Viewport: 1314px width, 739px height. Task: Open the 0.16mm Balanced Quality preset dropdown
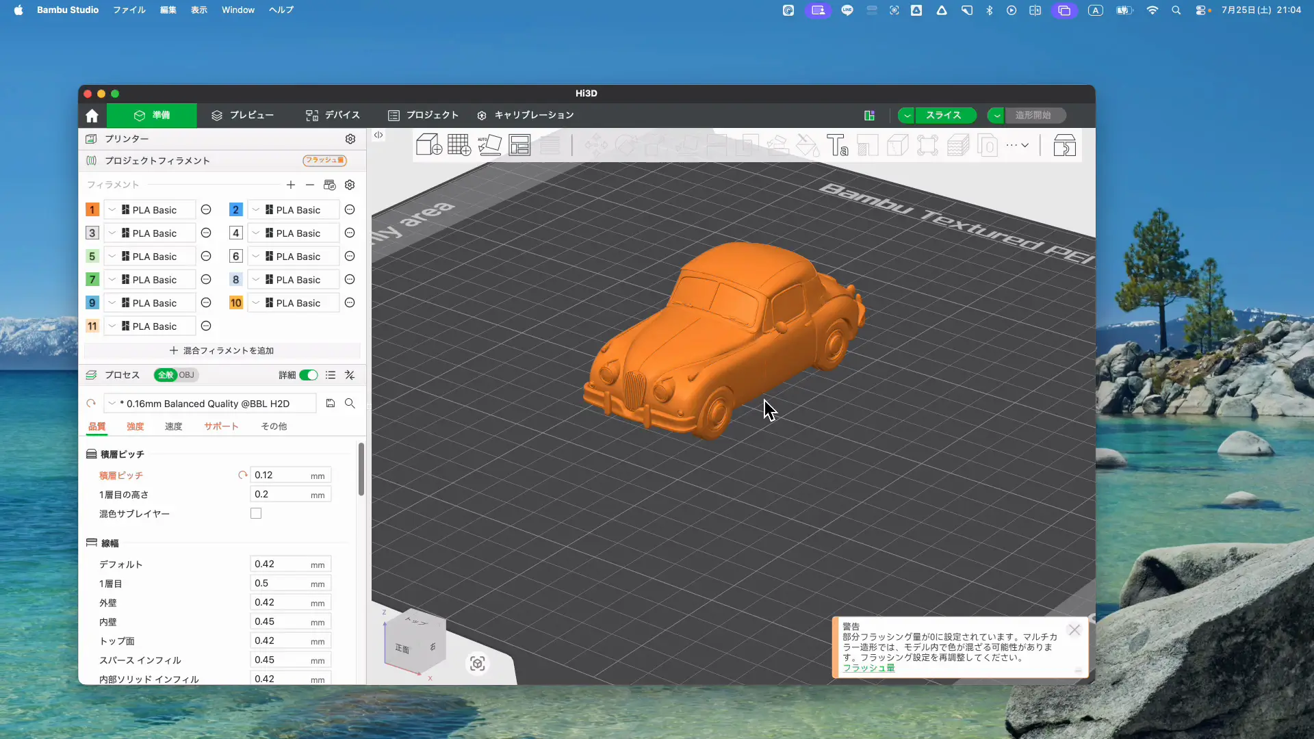tap(210, 404)
